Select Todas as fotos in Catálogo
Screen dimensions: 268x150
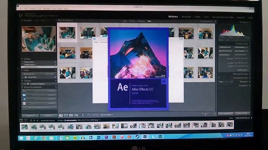pyautogui.click(x=39, y=62)
